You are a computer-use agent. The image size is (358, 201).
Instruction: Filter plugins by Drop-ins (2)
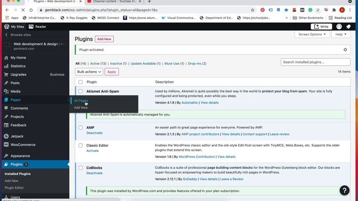(197, 64)
